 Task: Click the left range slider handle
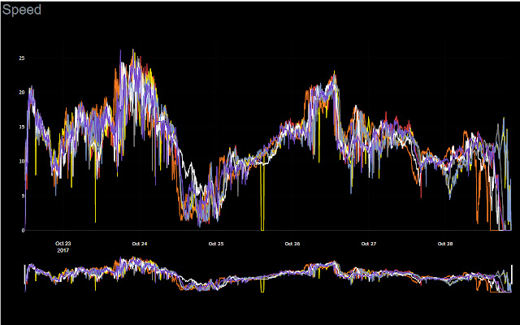(x=24, y=275)
